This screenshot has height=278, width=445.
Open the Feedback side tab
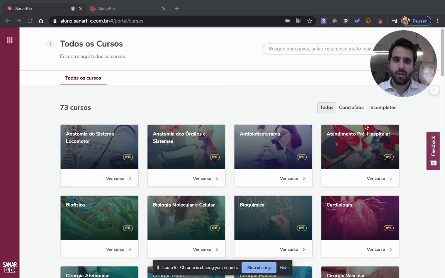tap(433, 151)
